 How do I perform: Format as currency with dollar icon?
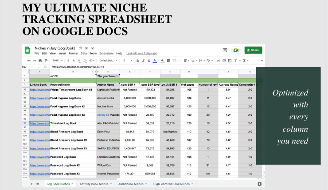tap(68, 61)
